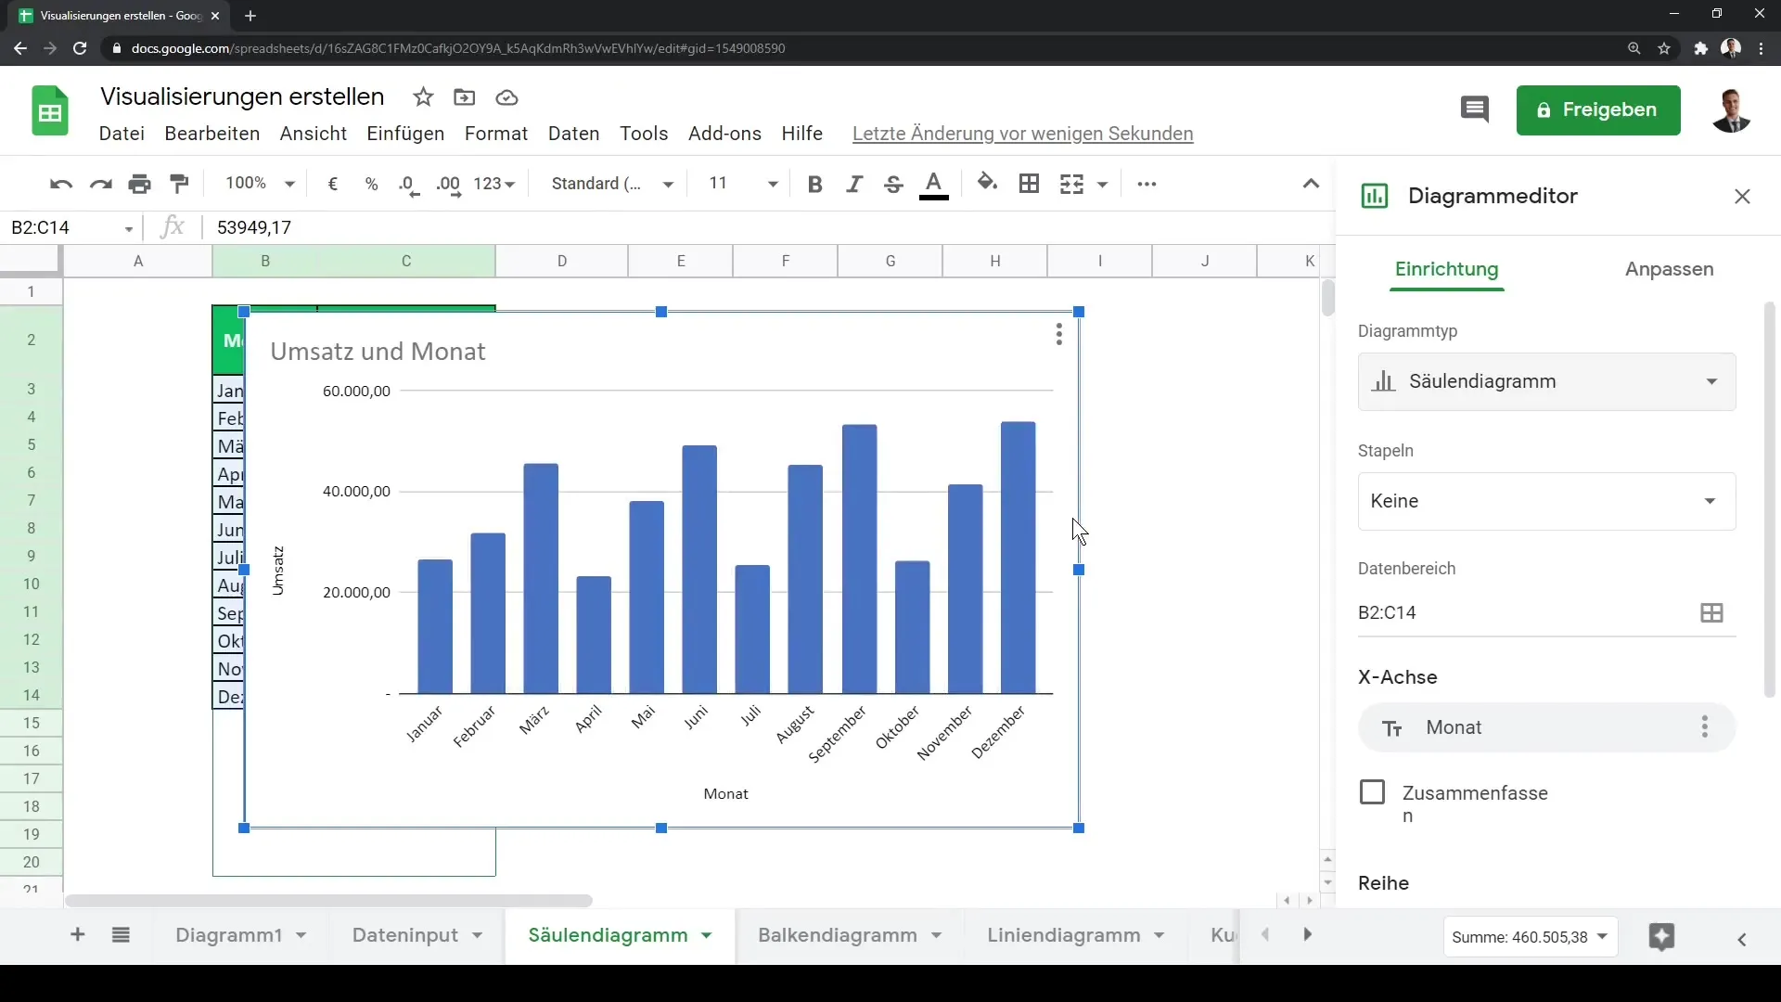Open the Bearbeiten menu
The width and height of the screenshot is (1781, 1002).
click(x=212, y=134)
